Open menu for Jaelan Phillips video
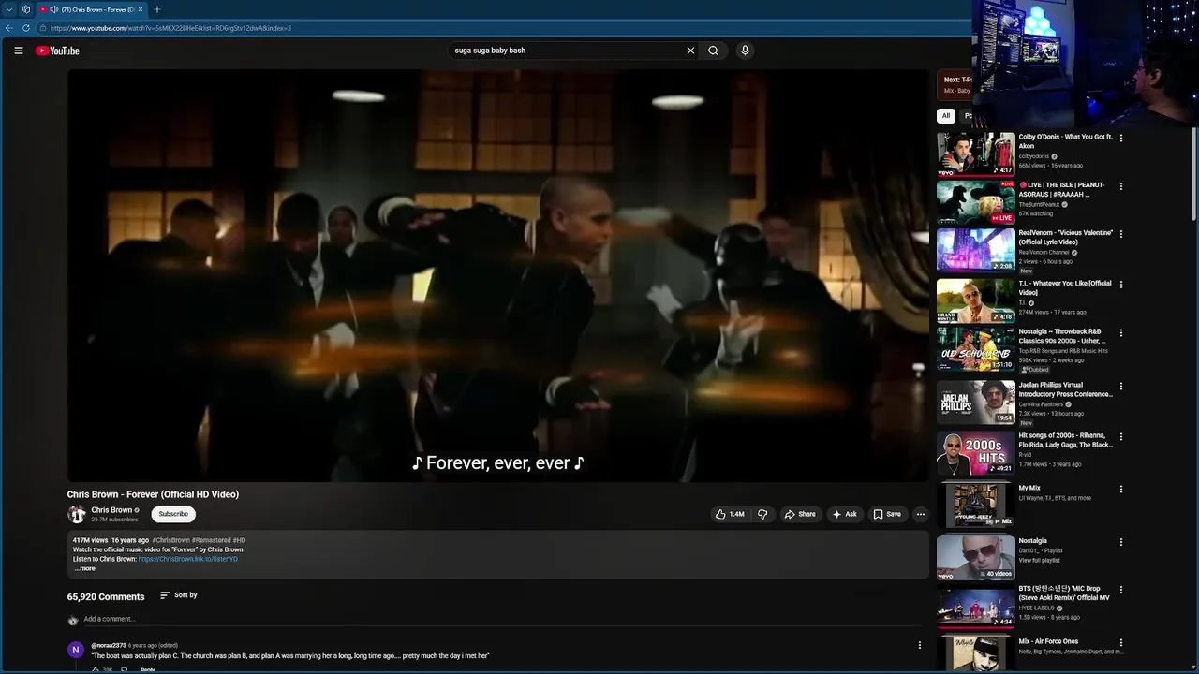 point(1121,386)
